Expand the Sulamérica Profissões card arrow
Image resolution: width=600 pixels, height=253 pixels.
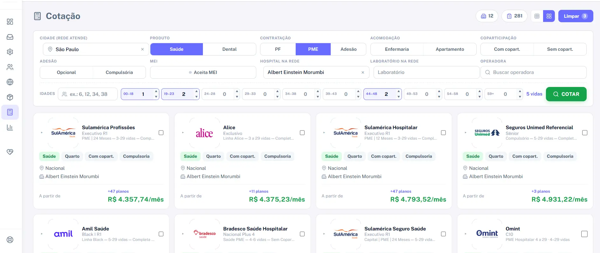click(x=42, y=133)
